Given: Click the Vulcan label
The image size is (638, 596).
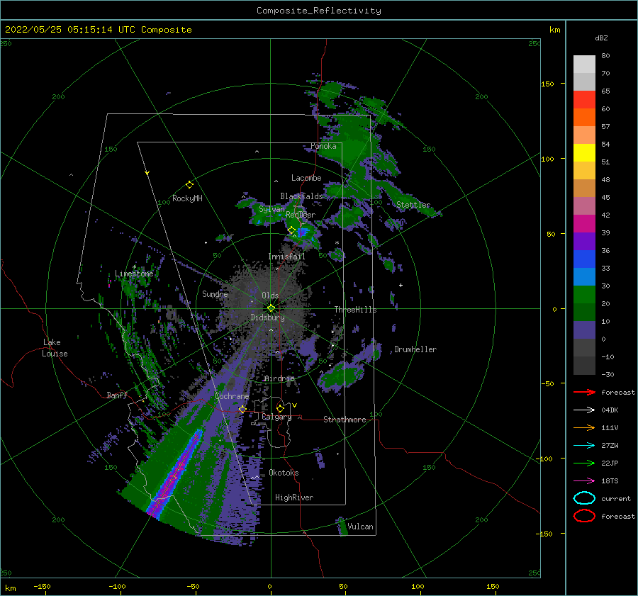Looking at the screenshot, I should (x=360, y=527).
